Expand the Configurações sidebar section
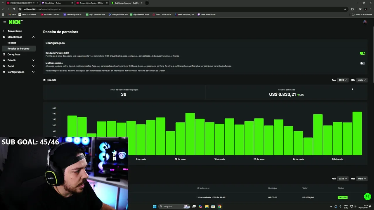Screen dimensions: 374x210 tap(33, 72)
